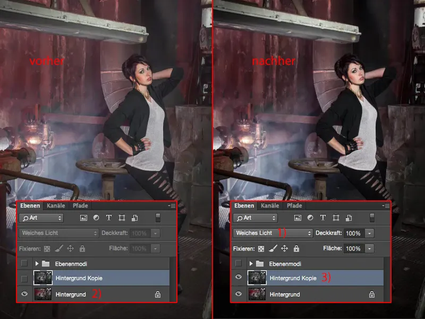Screen dimensions: 425x319
Task: Open left Ebenen panel flyout menu icon
Action: (172, 206)
